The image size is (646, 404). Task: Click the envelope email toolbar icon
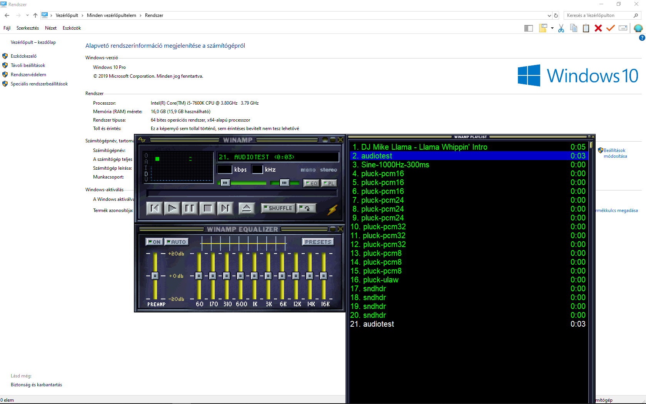[x=623, y=28]
